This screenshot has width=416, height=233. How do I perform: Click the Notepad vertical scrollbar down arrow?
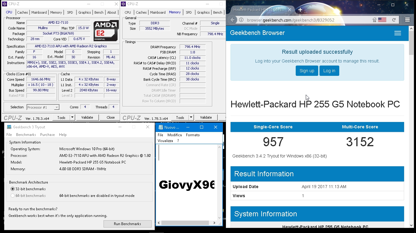pyautogui.click(x=219, y=218)
